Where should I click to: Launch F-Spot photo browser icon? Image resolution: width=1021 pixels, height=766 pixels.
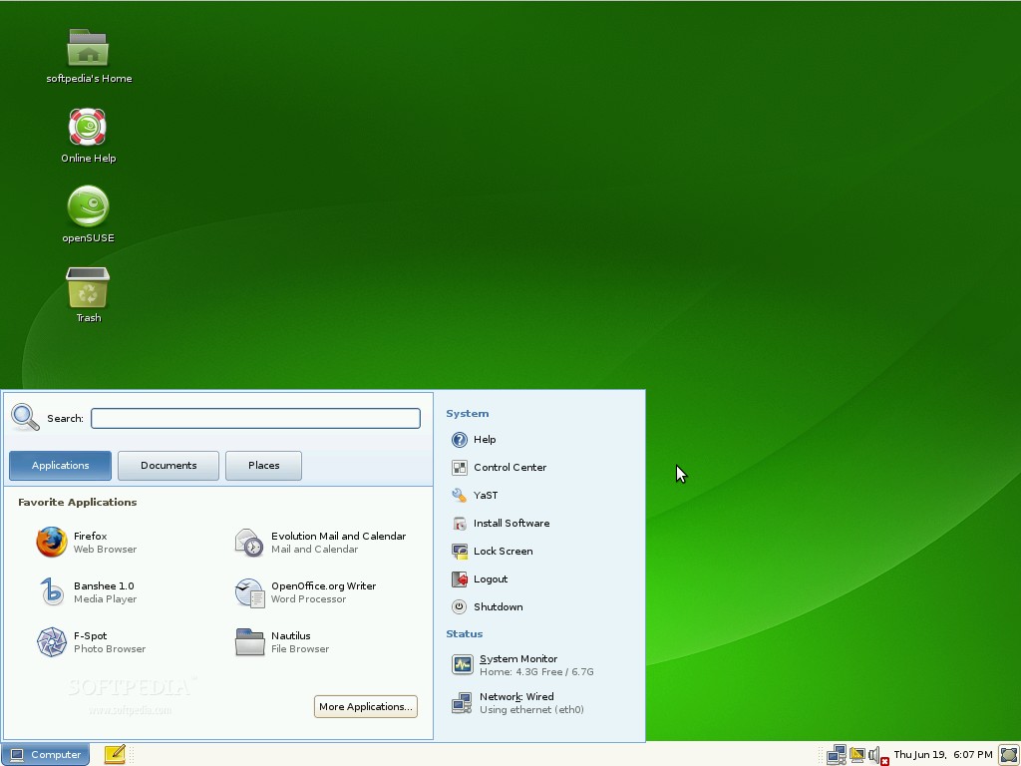point(52,641)
